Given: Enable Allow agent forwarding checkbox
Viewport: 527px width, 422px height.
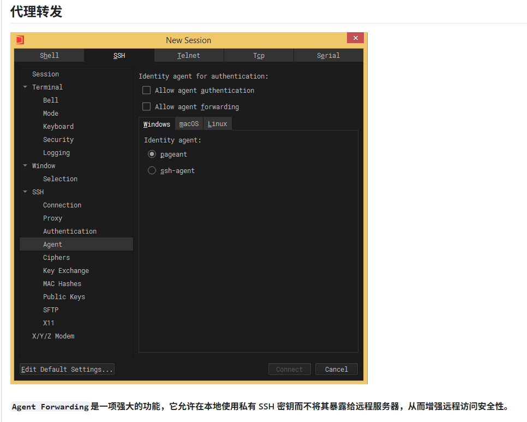Looking at the screenshot, I should pyautogui.click(x=147, y=106).
